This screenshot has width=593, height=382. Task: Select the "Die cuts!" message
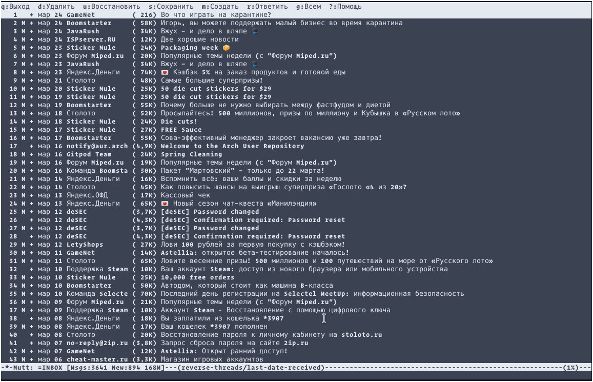296,122
